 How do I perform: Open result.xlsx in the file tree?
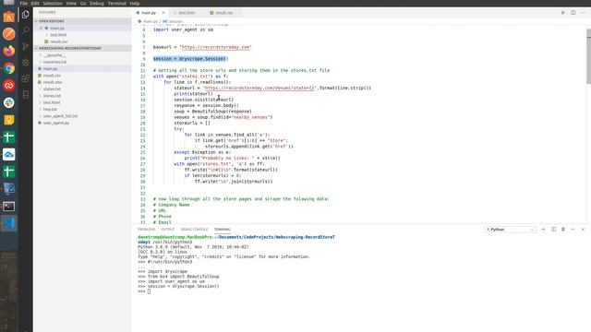[53, 82]
